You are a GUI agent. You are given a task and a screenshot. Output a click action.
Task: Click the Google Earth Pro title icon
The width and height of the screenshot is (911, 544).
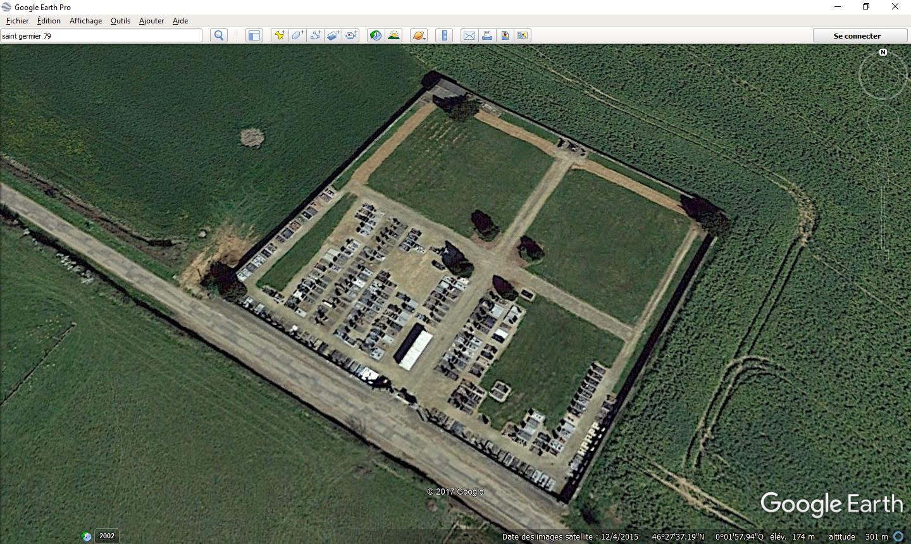tap(7, 7)
